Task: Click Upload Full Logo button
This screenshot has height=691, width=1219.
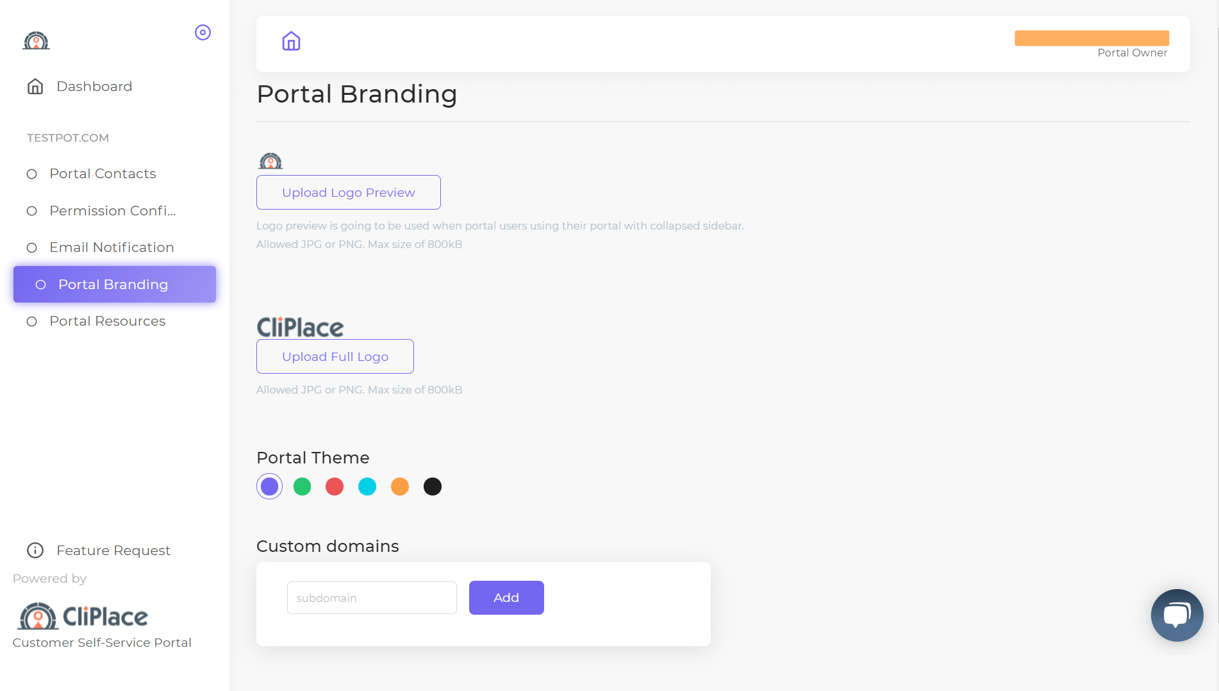Action: click(335, 356)
